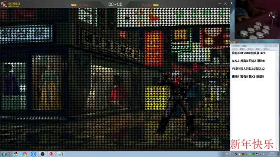
Task: Minimize the game window
Action: click(x=220, y=3)
